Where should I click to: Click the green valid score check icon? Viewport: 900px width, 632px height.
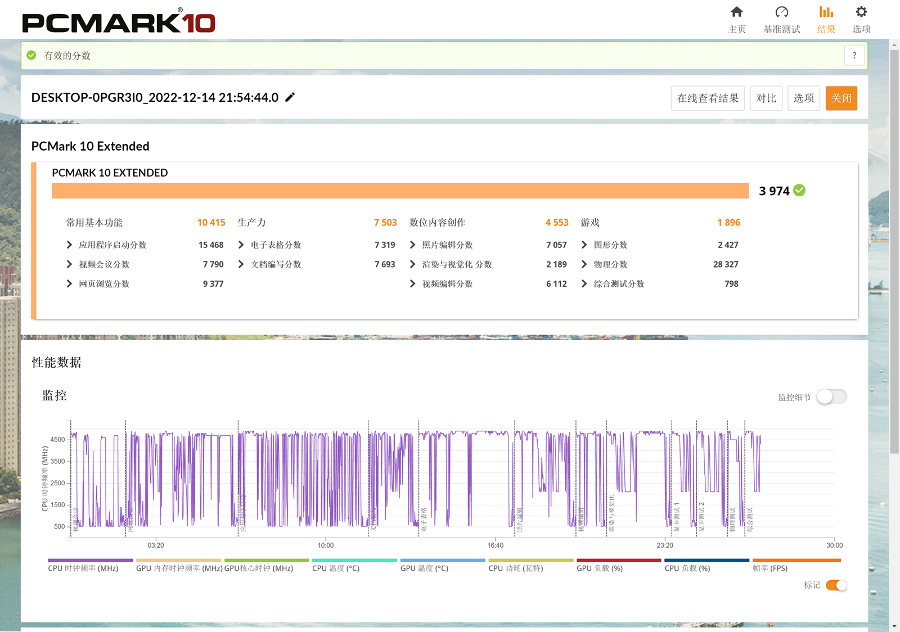32,55
